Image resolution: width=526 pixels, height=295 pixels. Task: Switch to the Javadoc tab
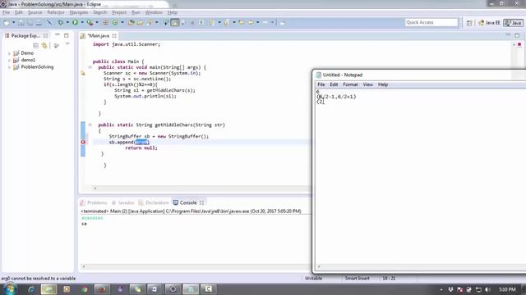click(123, 202)
